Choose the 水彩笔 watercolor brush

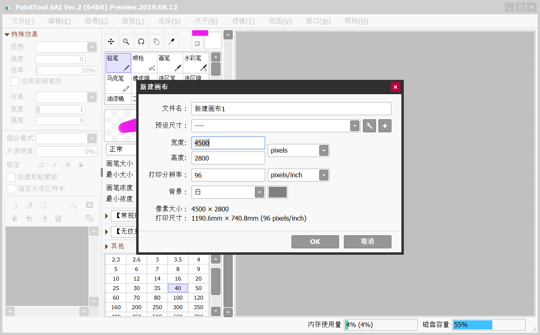tap(196, 63)
